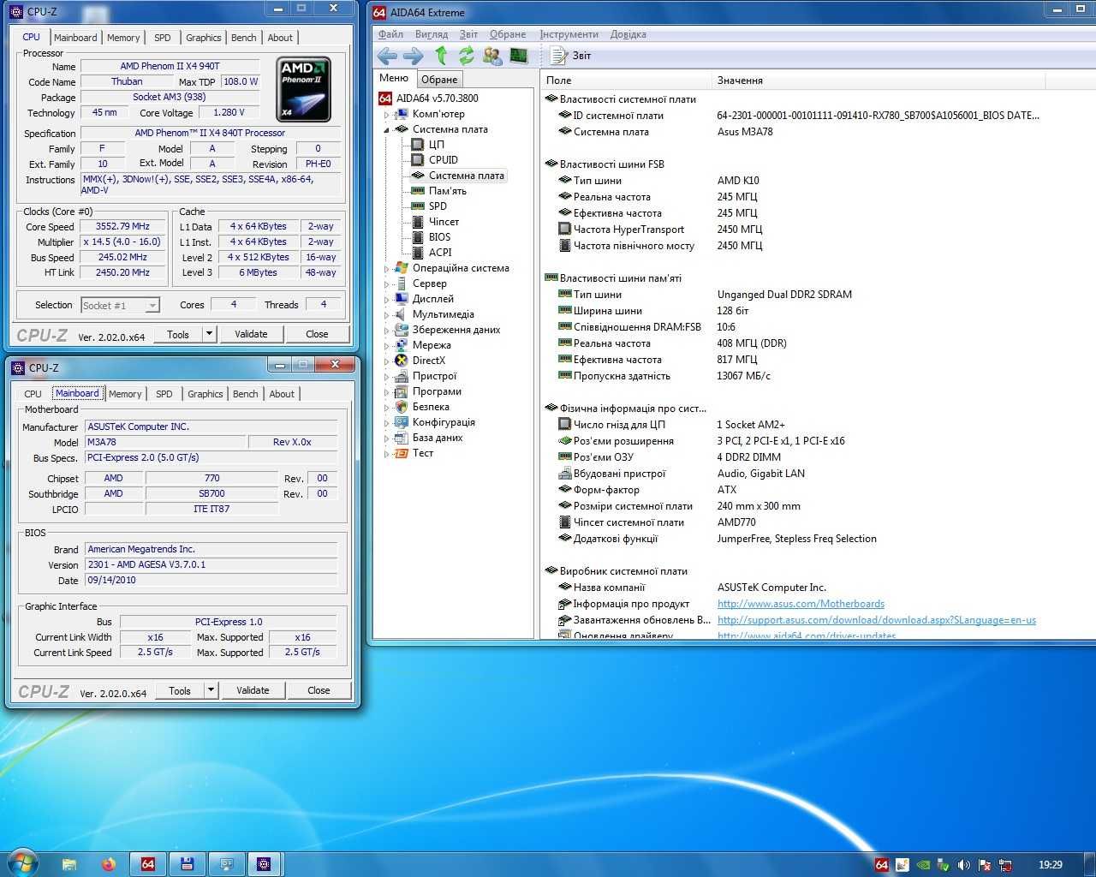Open Tools dropdown arrow in Mainboard CPU-Z
The image size is (1096, 877).
(x=211, y=690)
